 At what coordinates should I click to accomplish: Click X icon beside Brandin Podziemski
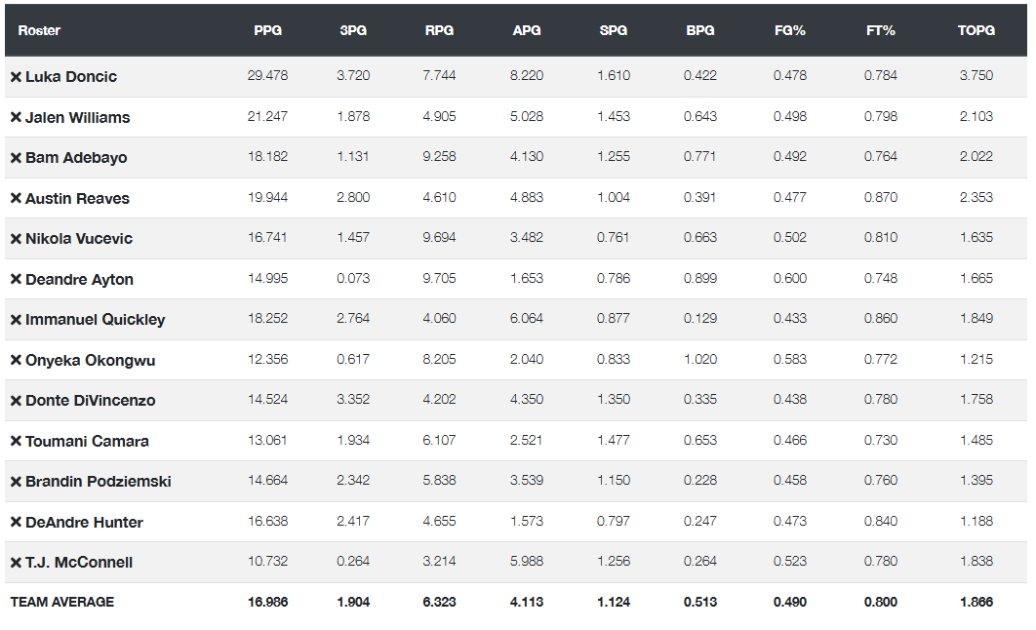coord(16,482)
